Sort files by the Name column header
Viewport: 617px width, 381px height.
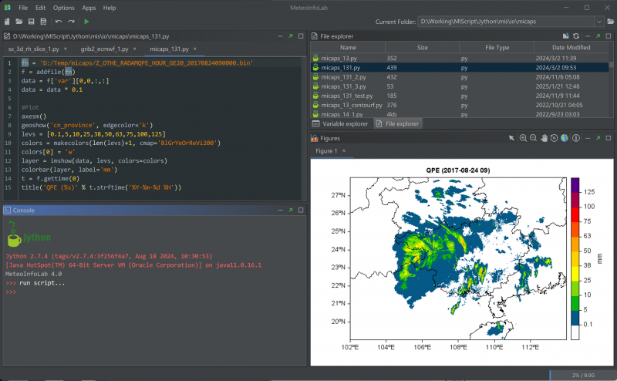click(x=348, y=47)
